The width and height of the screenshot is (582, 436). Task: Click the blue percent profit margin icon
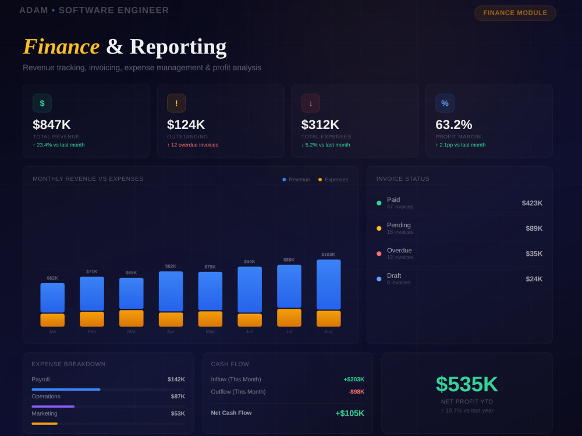445,103
